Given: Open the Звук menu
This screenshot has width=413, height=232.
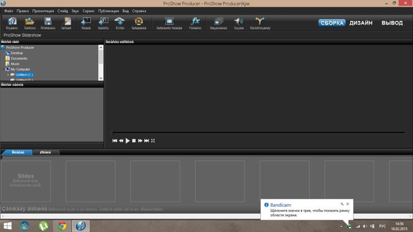Looking at the screenshot, I should 75,11.
